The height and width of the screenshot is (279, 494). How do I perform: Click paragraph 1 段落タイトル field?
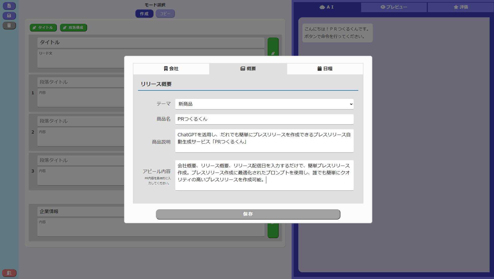81,82
